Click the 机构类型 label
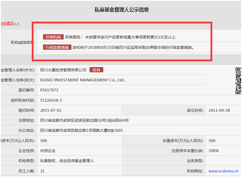 pyautogui.click(x=26, y=161)
